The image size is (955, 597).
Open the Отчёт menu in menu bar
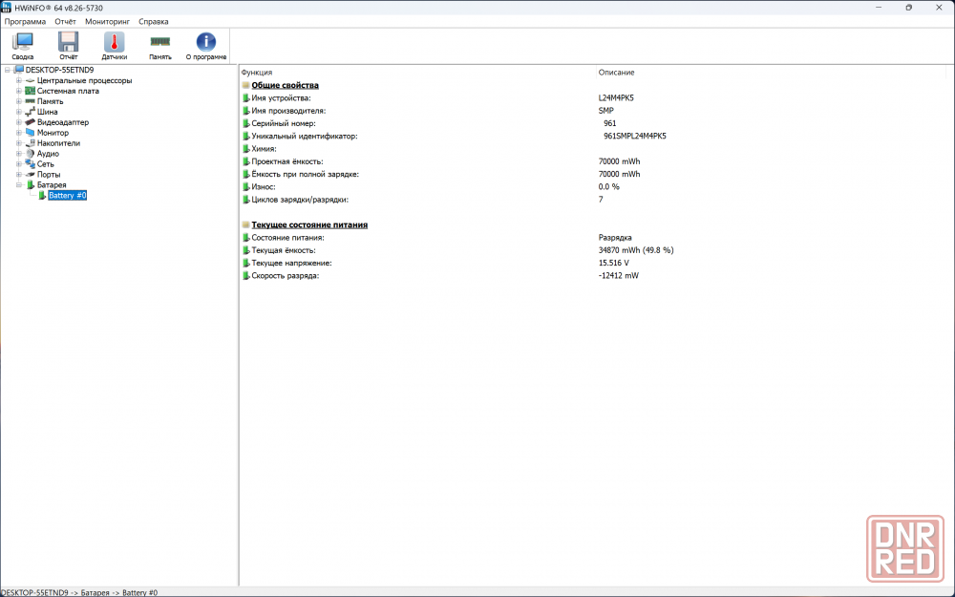(66, 21)
